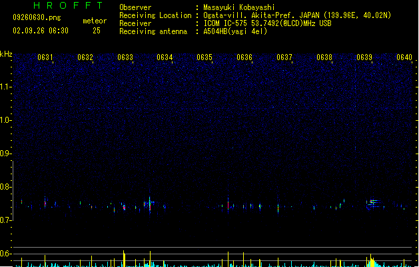Click the 1.0 kHz axis label

5,120
